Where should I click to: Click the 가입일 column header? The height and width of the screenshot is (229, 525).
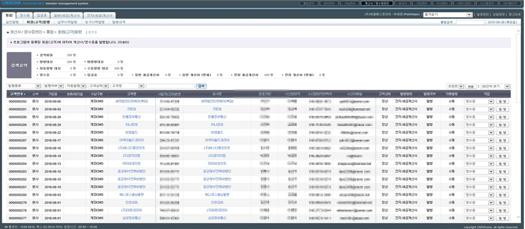(x=52, y=94)
